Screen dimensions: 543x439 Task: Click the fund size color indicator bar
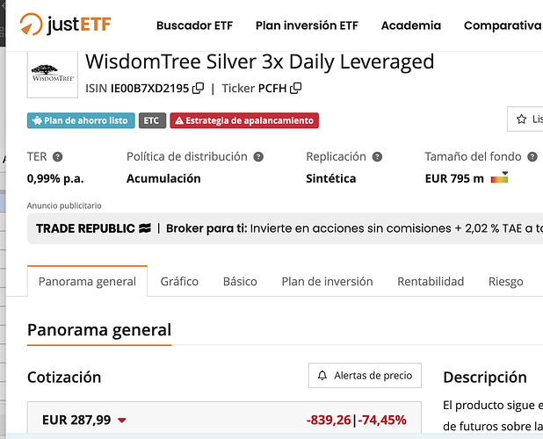click(x=499, y=178)
